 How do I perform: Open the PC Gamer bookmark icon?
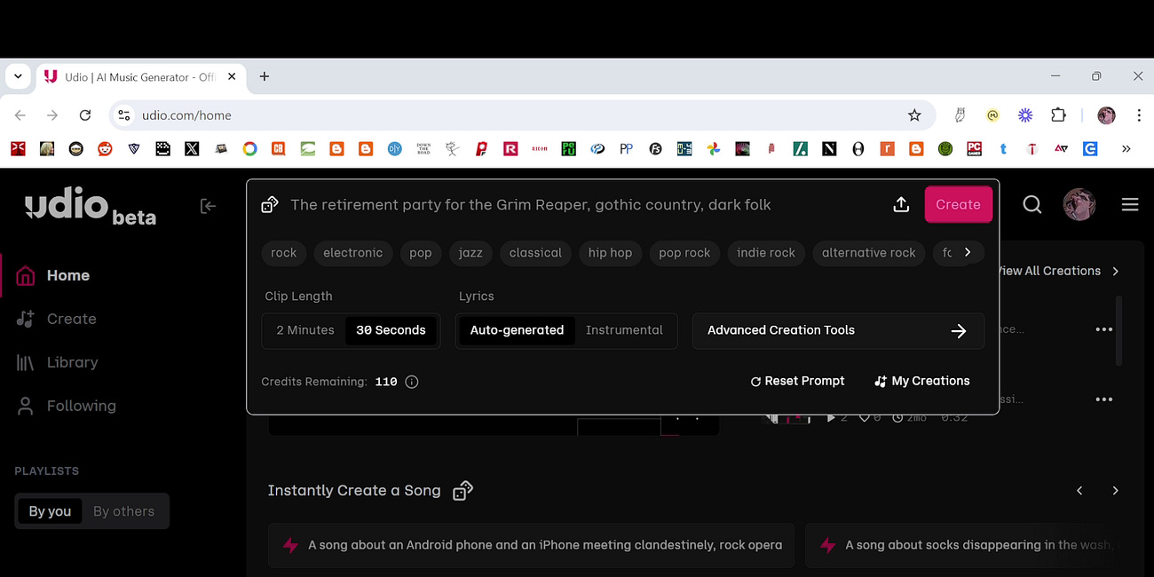pyautogui.click(x=974, y=149)
